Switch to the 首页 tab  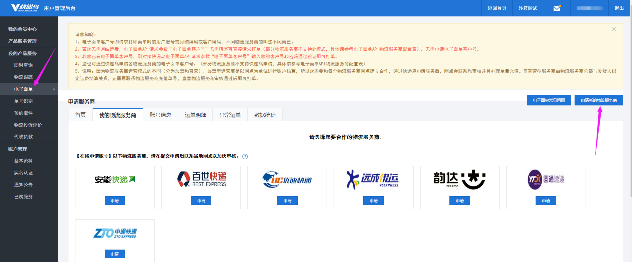coord(80,115)
